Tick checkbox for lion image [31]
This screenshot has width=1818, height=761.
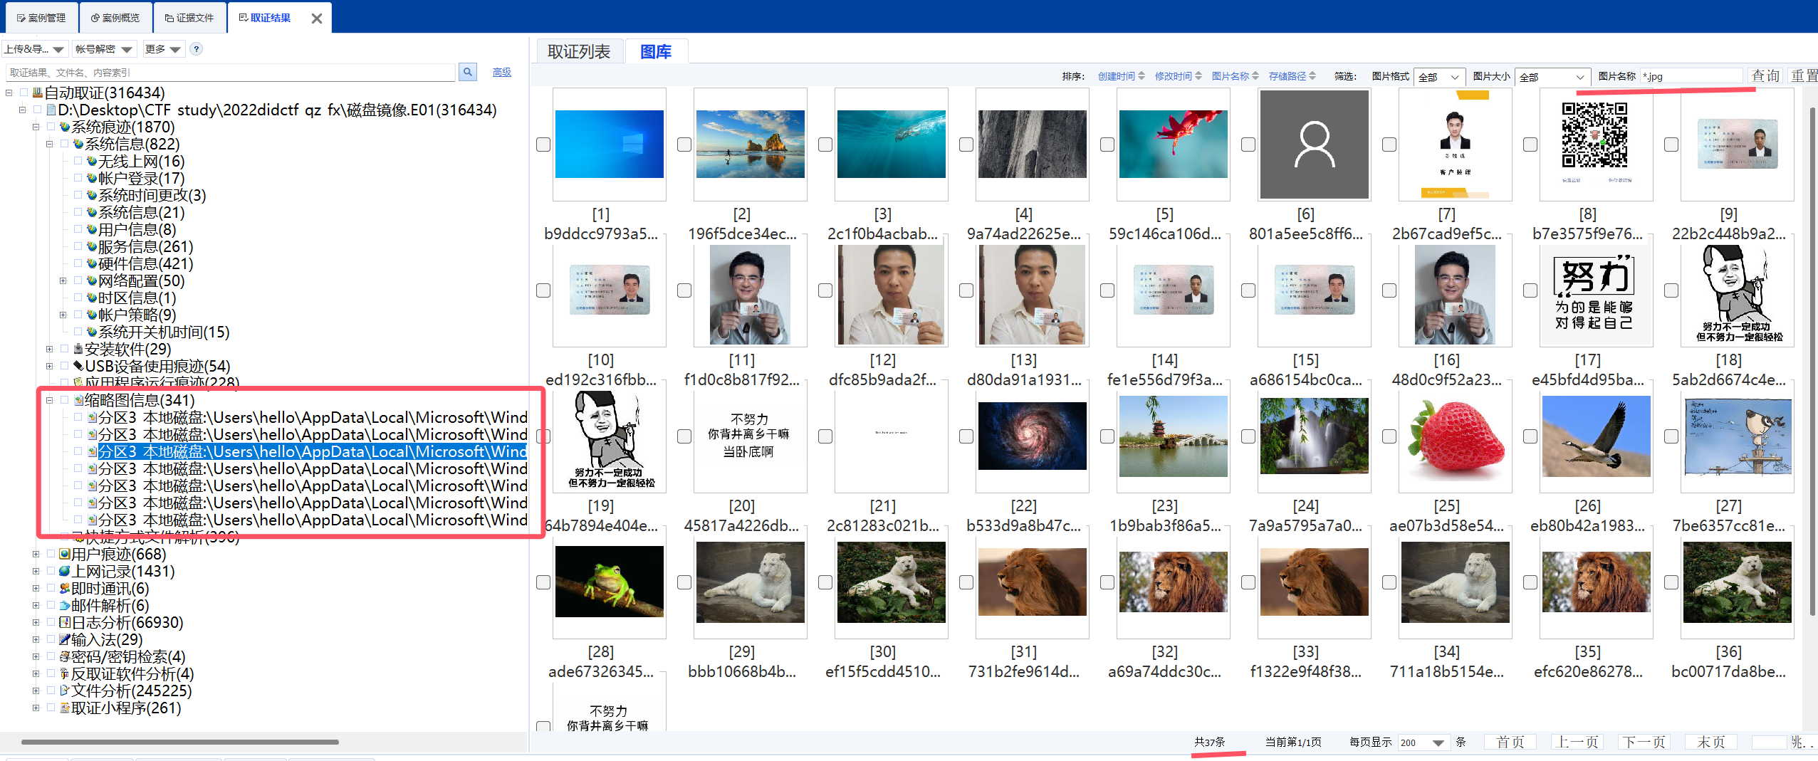[966, 582]
